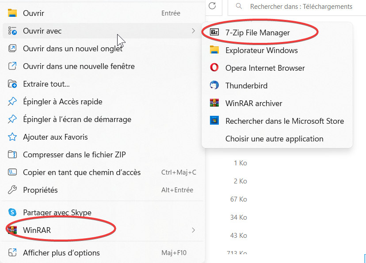This screenshot has height=263, width=366.
Task: Click the pin icon beside Épingler à l'écran de démarrage
Action: click(x=12, y=119)
